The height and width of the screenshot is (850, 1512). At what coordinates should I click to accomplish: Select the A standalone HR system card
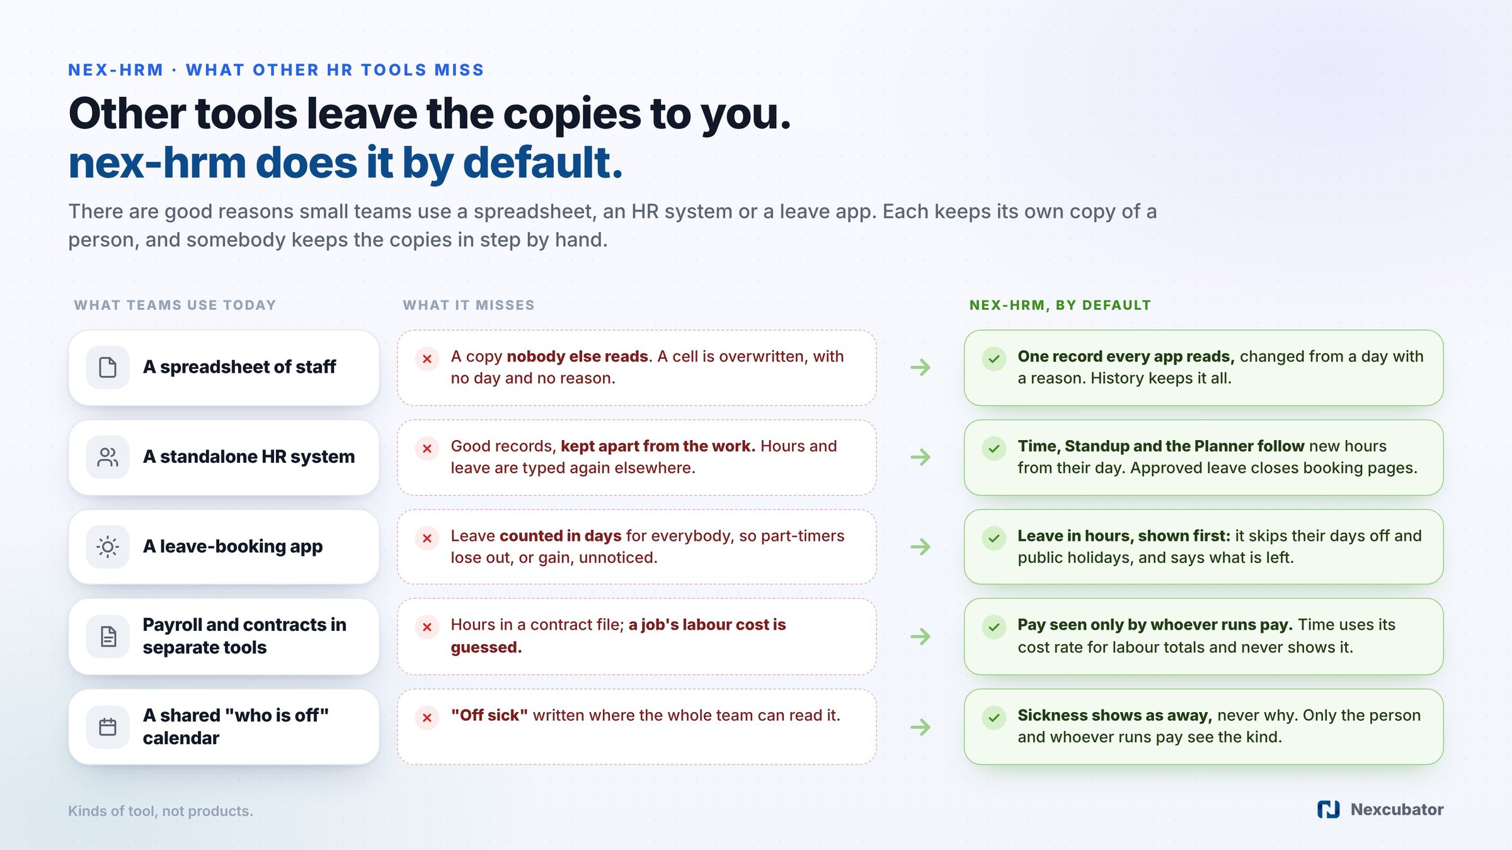click(x=224, y=457)
